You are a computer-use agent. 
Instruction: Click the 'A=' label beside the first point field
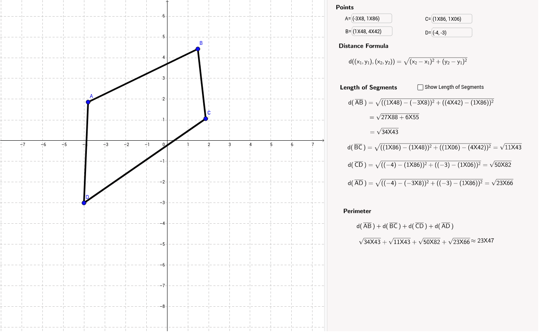pyautogui.click(x=348, y=19)
